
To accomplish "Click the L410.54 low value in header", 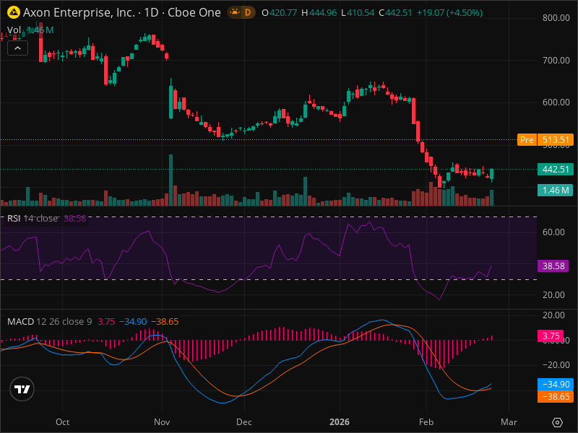I will [x=358, y=12].
